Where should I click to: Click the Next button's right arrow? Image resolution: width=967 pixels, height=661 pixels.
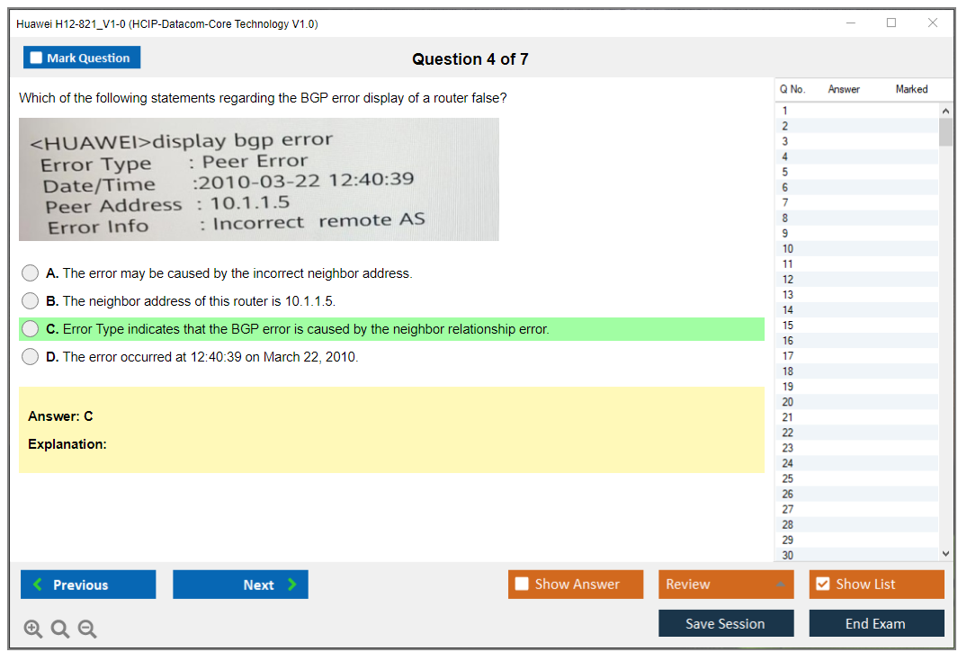(292, 585)
